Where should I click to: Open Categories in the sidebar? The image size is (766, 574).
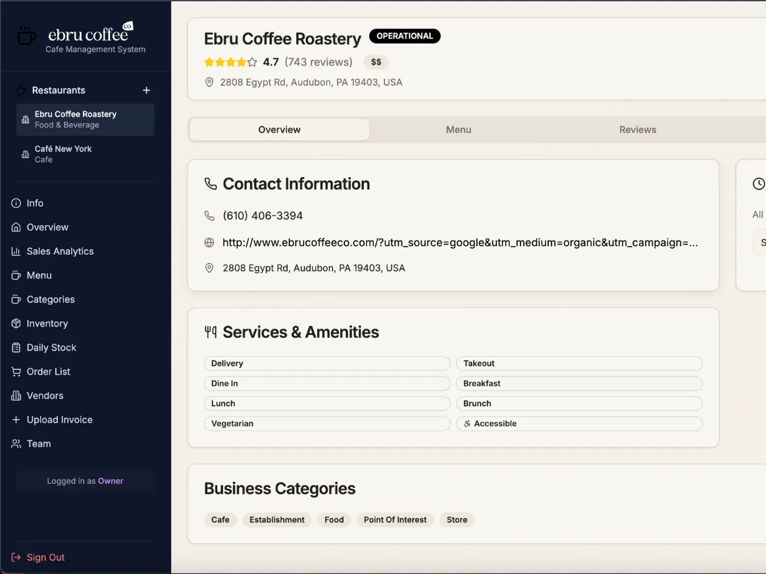coord(51,300)
